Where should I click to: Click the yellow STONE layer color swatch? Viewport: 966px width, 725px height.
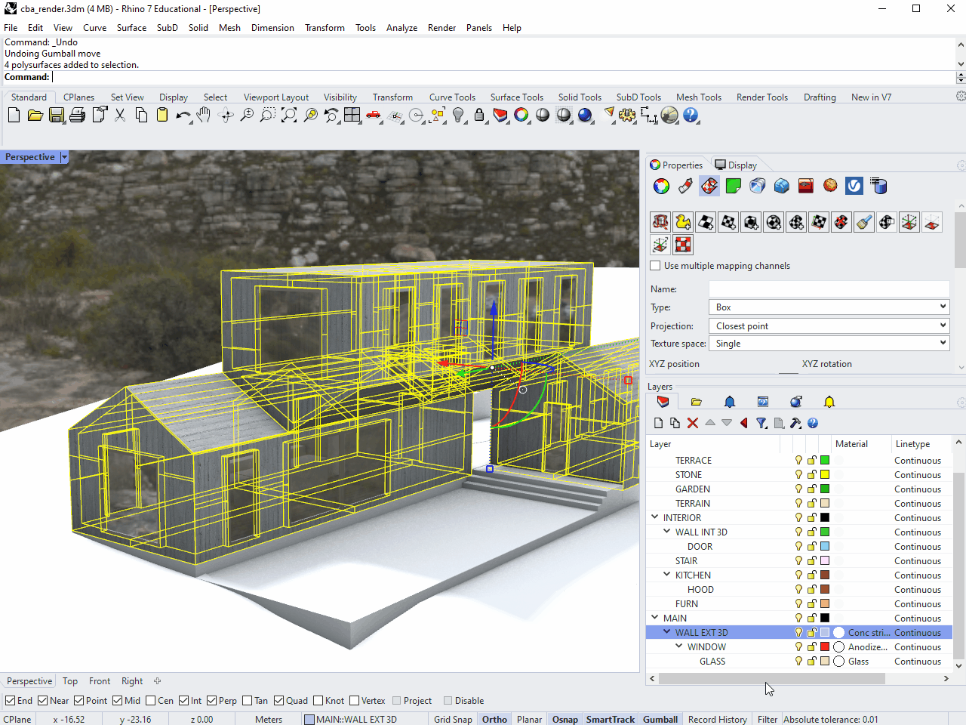(x=825, y=474)
